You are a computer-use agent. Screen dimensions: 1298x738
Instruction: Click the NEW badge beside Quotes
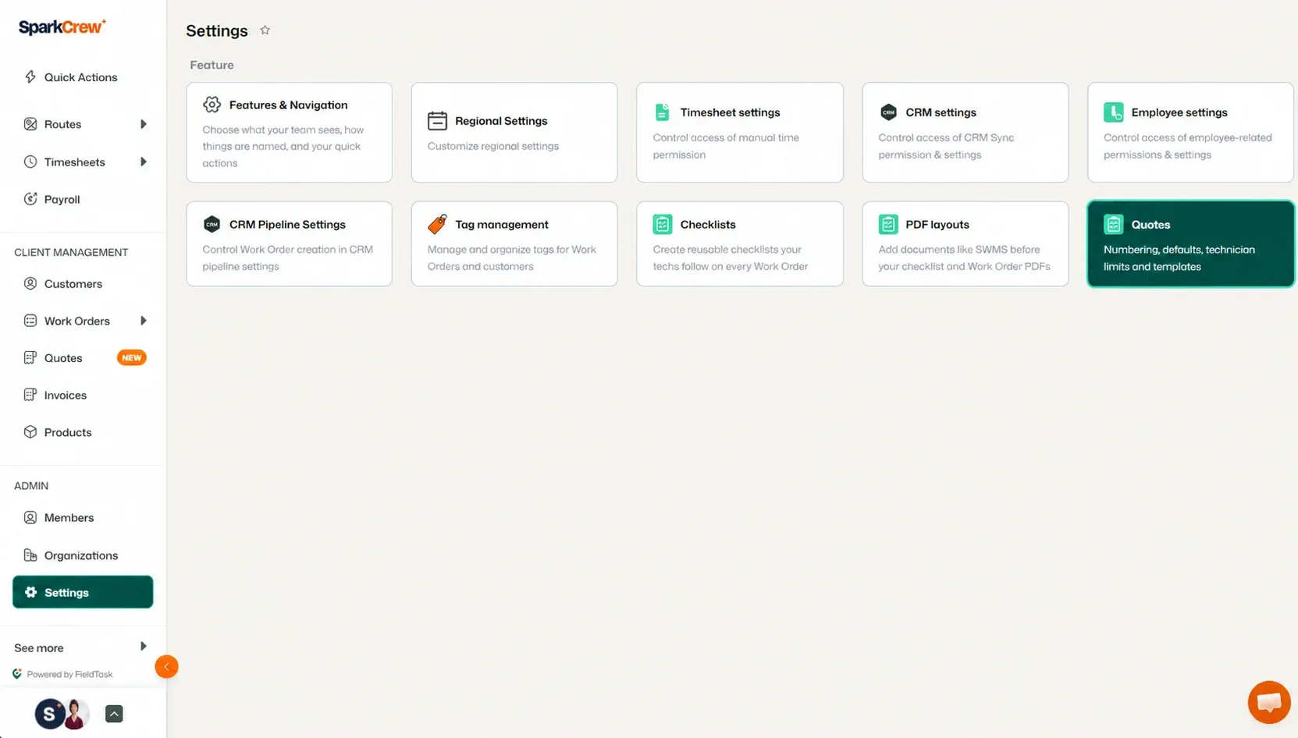[x=131, y=357]
